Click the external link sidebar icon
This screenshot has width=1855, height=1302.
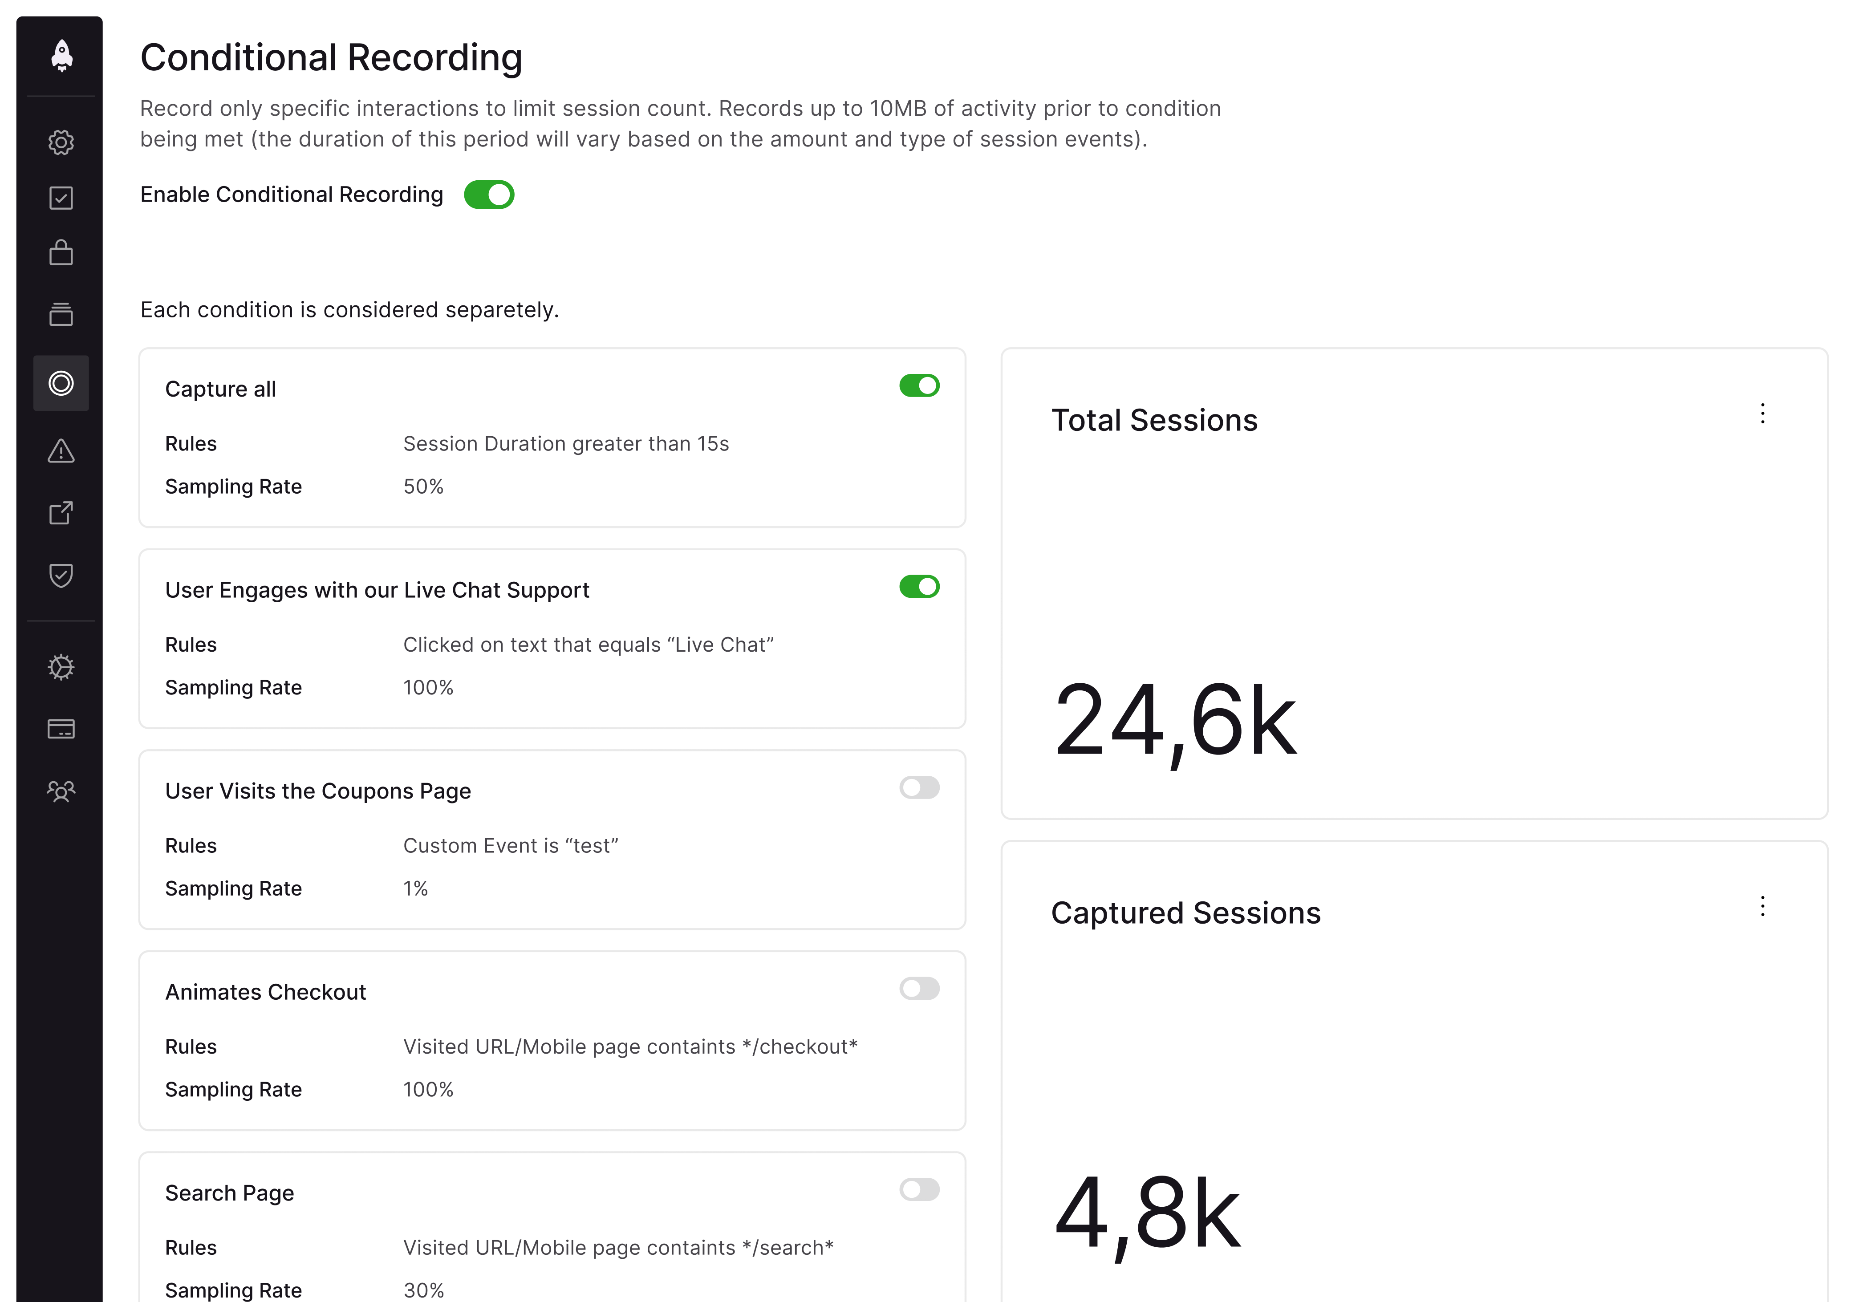tap(61, 513)
